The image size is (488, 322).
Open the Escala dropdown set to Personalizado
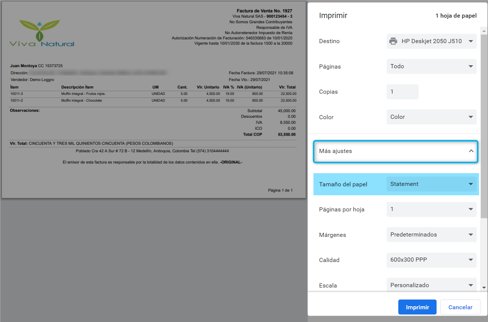click(431, 285)
